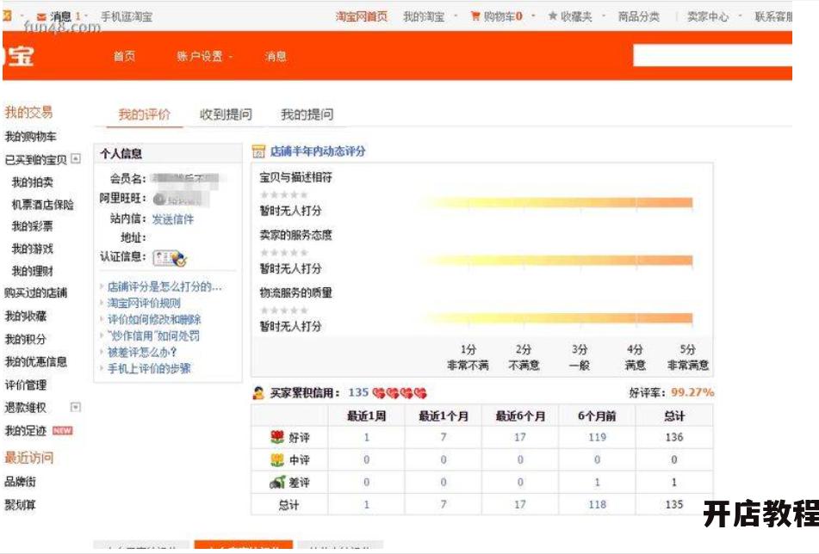Click the Taobao logo in orange header

pos(19,56)
